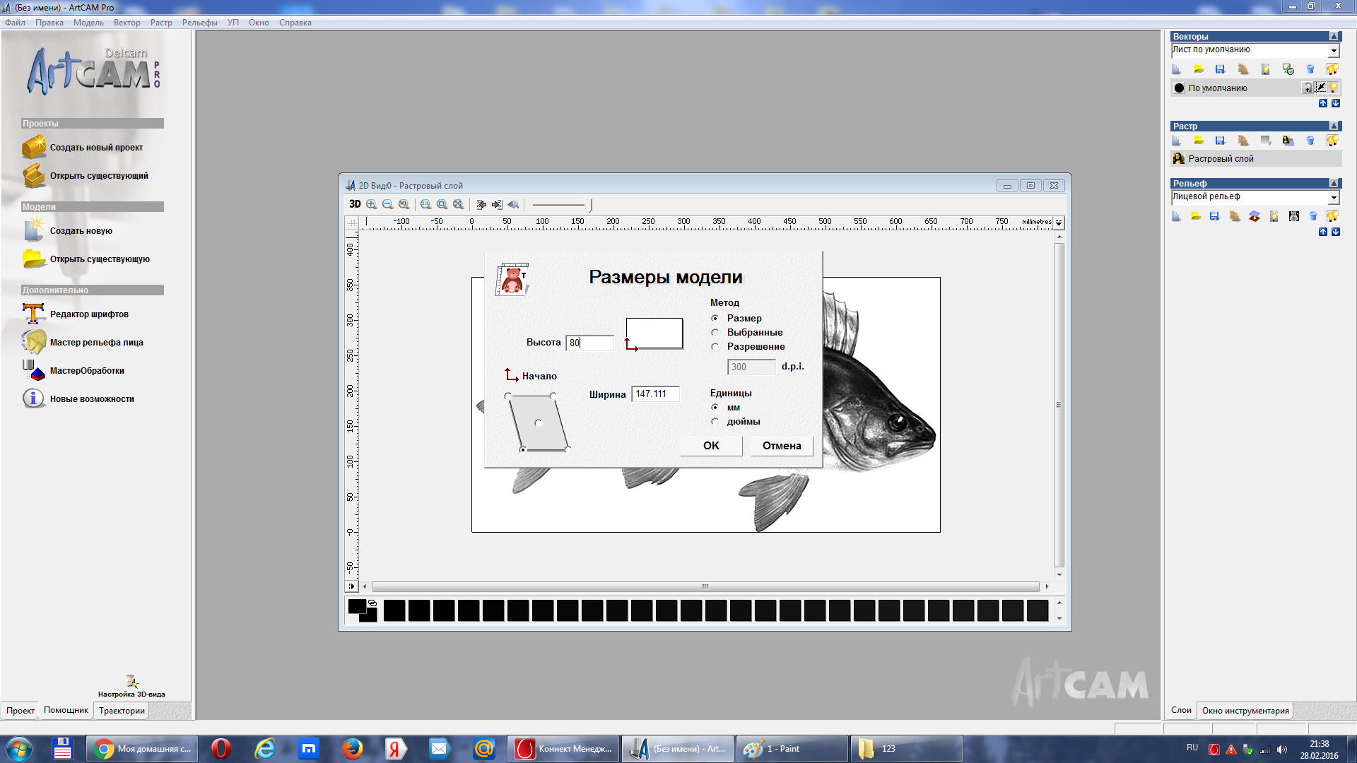Viewport: 1357px width, 763px height.
Task: Click Мастер рельефа лица wizard icon
Action: (x=33, y=342)
